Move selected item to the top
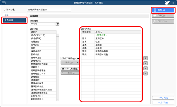Image resolution: width=177 pixels, height=107 pixels. pyautogui.click(x=145, y=58)
